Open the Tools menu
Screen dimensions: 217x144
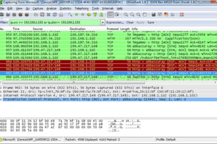coord(95,9)
